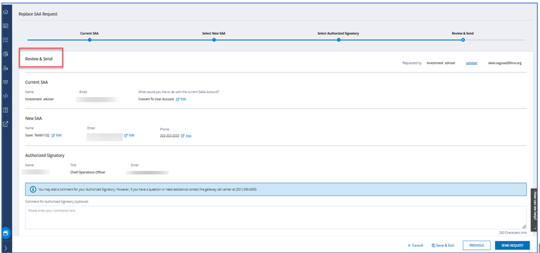Expand the left sidebar with arrow
This screenshot has width=540, height=253.
coord(6,248)
